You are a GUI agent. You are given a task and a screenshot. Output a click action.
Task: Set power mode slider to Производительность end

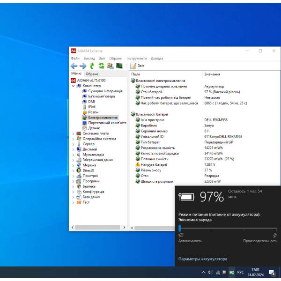point(277,228)
